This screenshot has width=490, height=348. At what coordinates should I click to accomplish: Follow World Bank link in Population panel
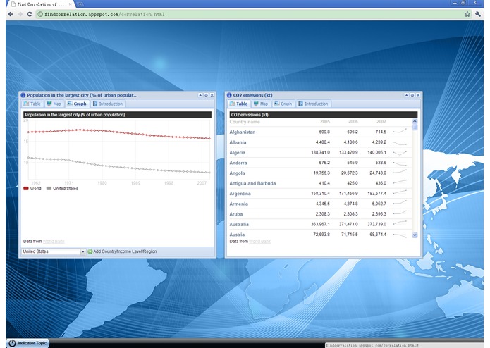(x=54, y=241)
